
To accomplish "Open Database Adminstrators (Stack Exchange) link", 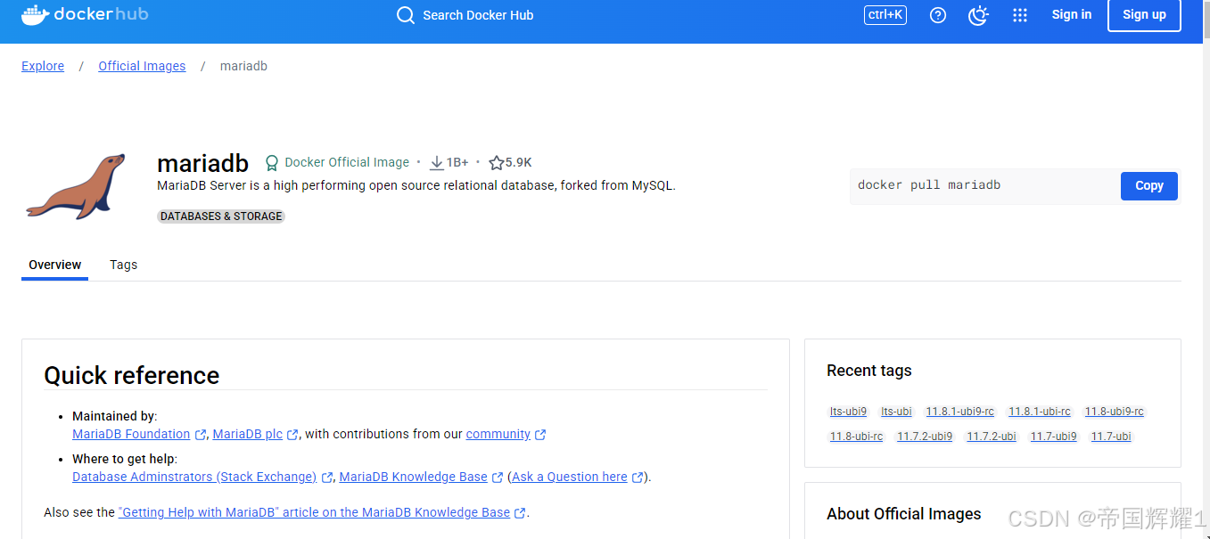I will coord(194,477).
